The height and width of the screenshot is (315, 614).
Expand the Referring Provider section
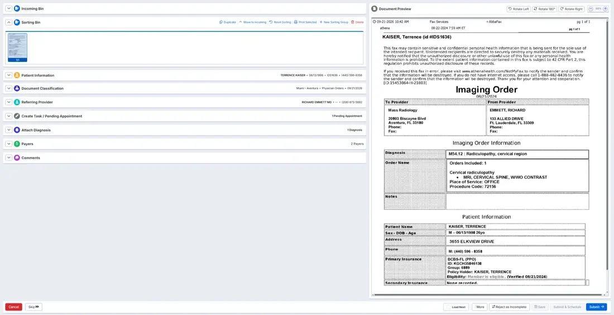coord(9,102)
